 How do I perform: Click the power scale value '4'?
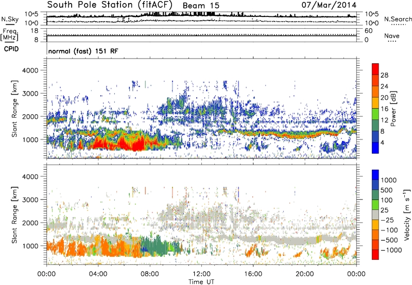[x=382, y=142]
